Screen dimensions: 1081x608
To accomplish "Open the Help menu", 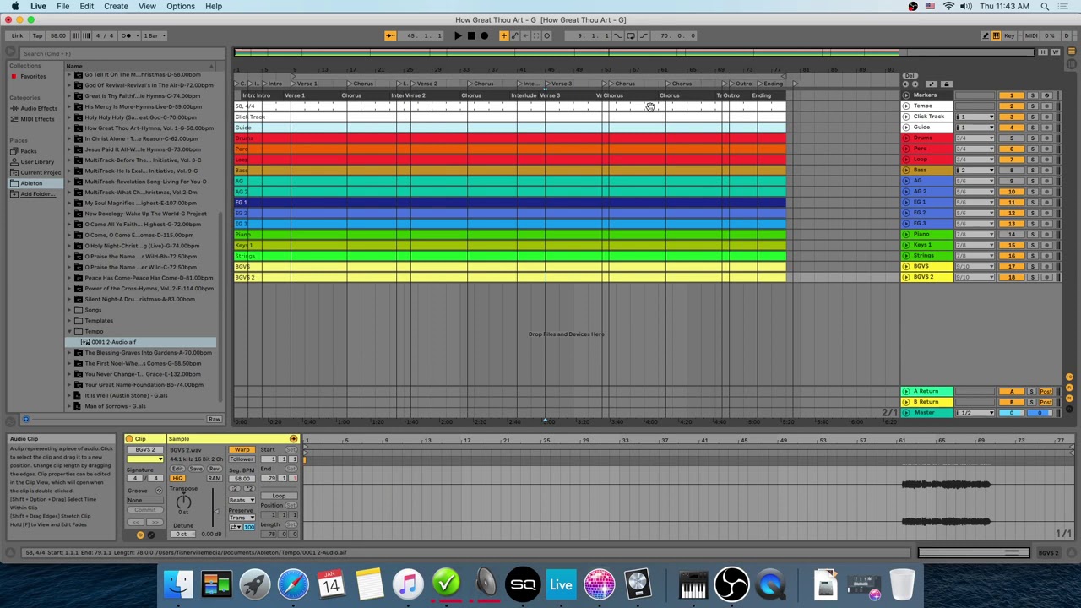I will tap(214, 6).
